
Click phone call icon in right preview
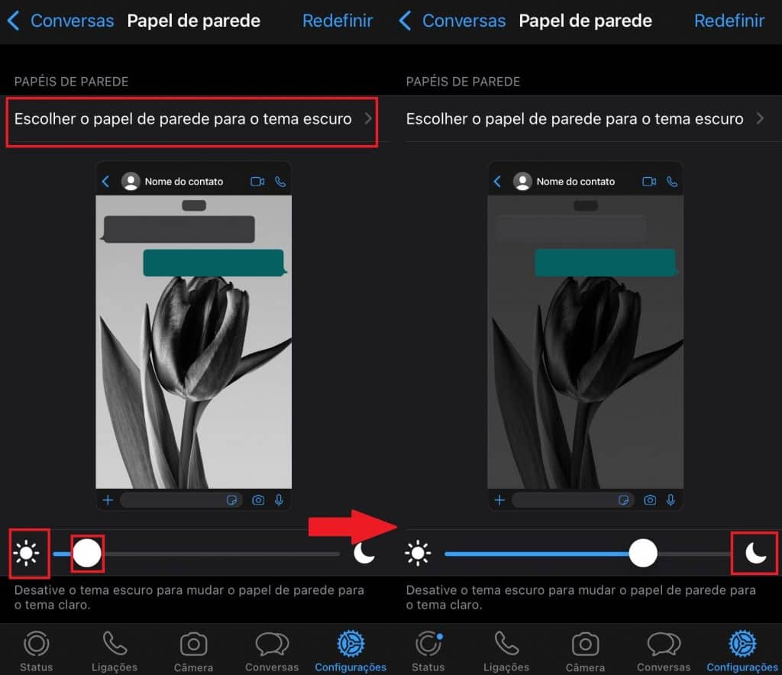pos(672,182)
